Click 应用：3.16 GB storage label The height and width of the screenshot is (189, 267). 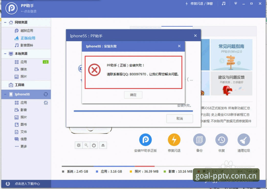(109, 171)
